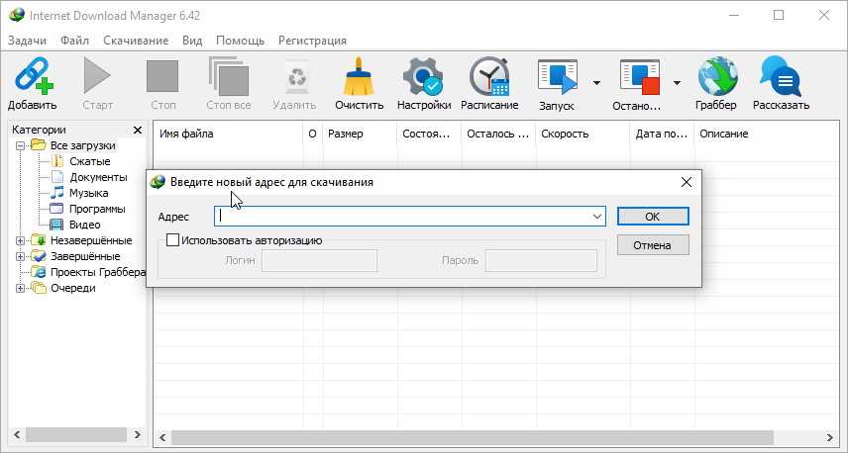Expand the Незавершённые tree node

click(20, 240)
